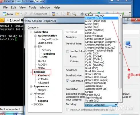
Task: Collapse the Authentication tree node
Action: click(35, 36)
